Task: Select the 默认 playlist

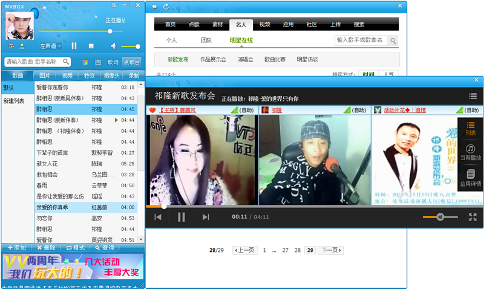Action: [18, 88]
